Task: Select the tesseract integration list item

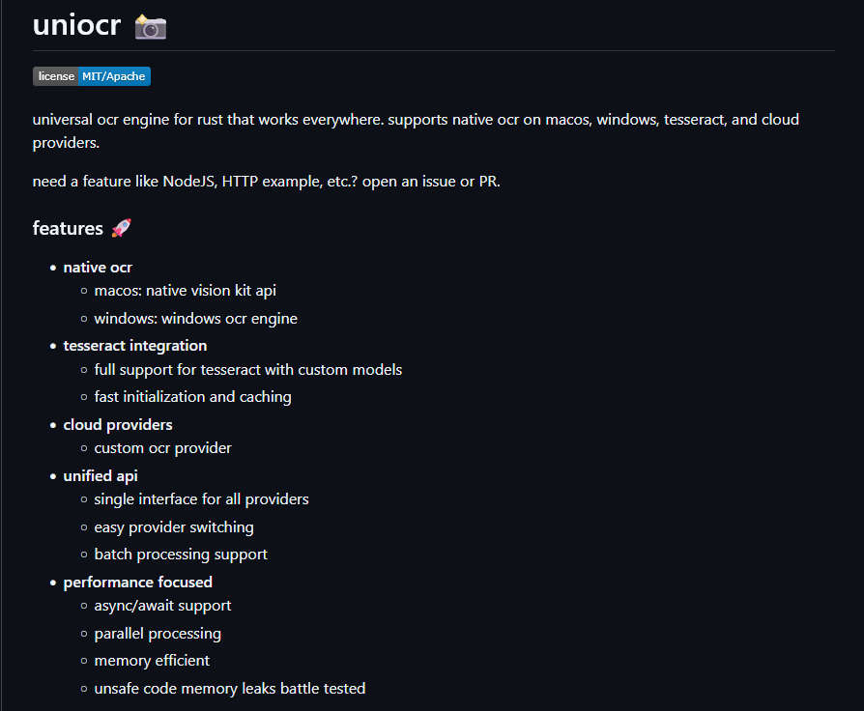Action: point(135,346)
